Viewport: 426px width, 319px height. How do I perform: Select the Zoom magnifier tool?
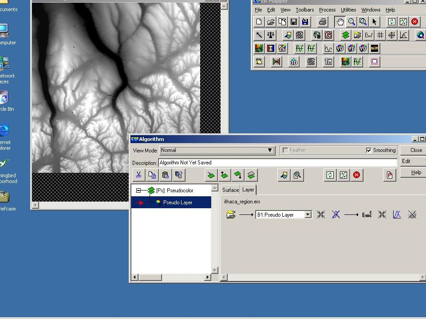pyautogui.click(x=351, y=22)
